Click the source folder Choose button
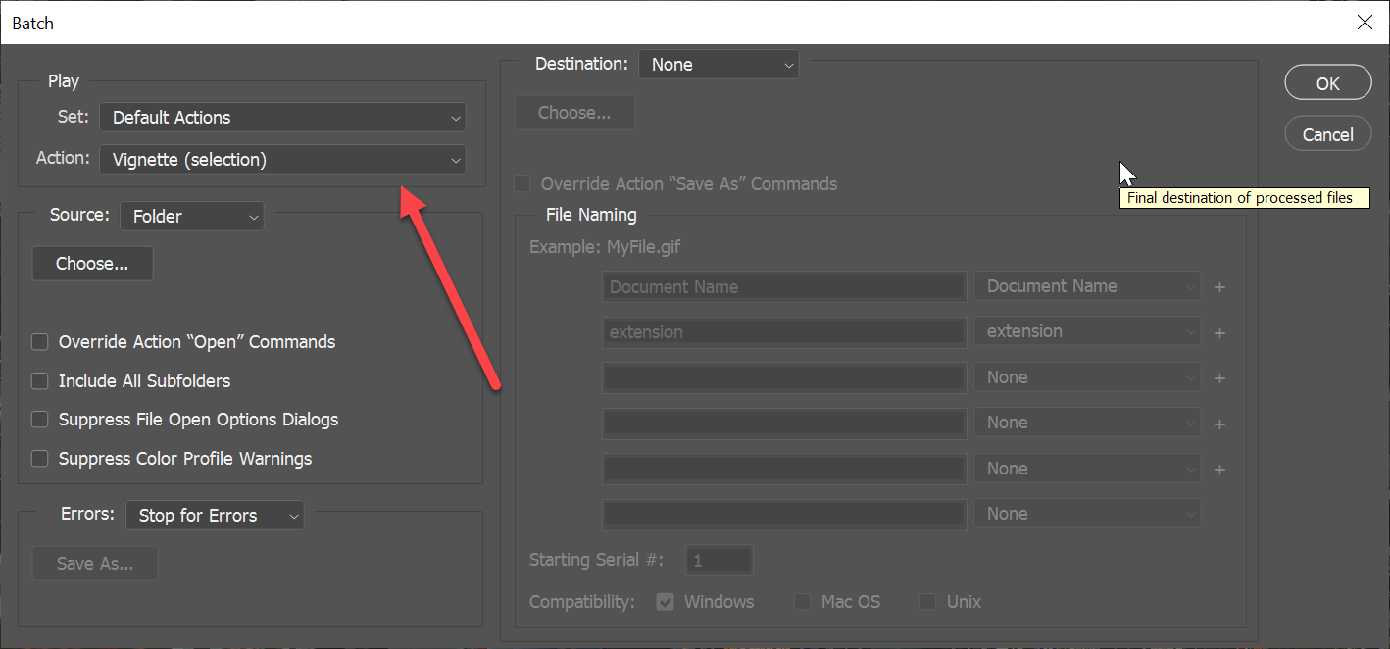Image resolution: width=1390 pixels, height=649 pixels. (92, 264)
